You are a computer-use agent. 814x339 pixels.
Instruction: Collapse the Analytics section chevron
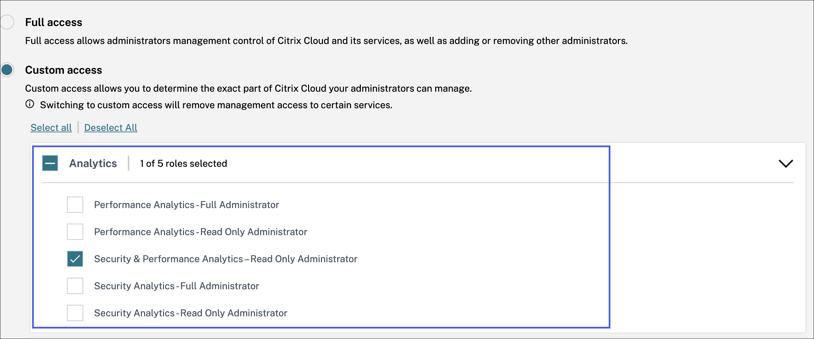coord(786,163)
